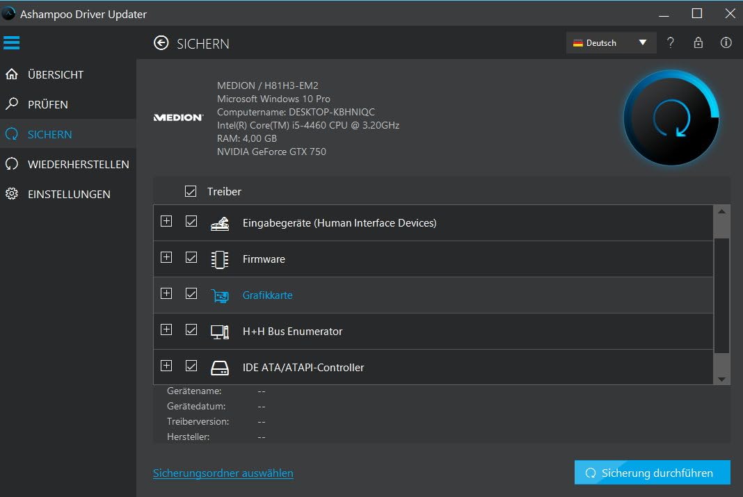
Task: Click the RAM: 4,00 GB text
Action: (247, 139)
